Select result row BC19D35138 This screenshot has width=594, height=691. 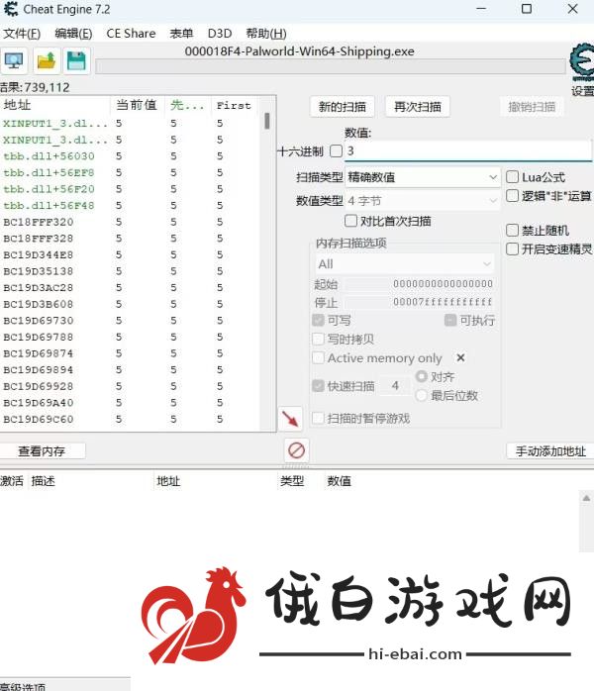tap(131, 271)
